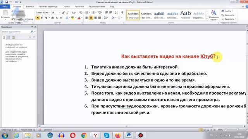
Task: Open the font name dropdown (Calibri)
Action: [50, 12]
